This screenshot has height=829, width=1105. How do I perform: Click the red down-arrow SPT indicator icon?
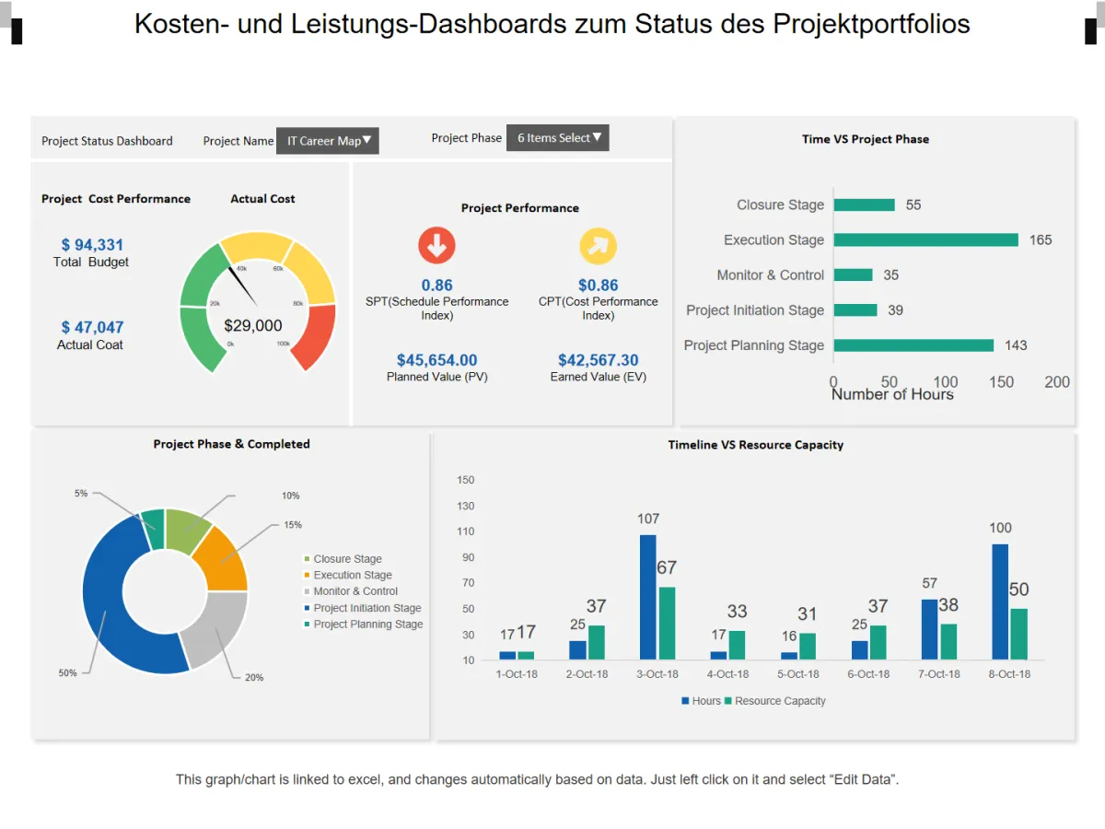tap(436, 246)
